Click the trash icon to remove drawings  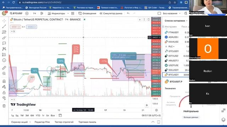click(x=4, y=106)
